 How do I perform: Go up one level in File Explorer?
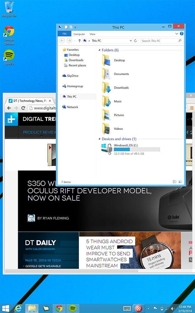[79, 41]
